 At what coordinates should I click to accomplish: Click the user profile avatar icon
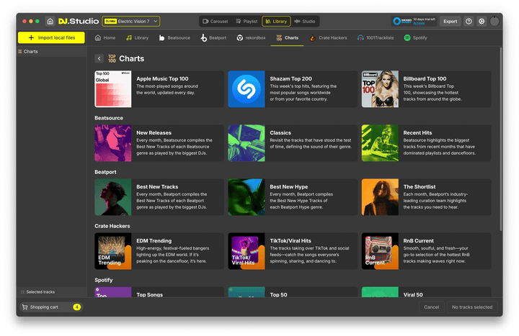click(x=494, y=22)
